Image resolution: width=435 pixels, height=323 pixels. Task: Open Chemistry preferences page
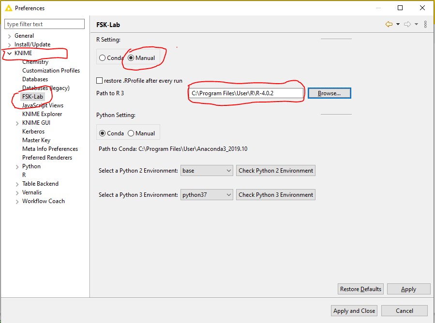click(x=35, y=62)
